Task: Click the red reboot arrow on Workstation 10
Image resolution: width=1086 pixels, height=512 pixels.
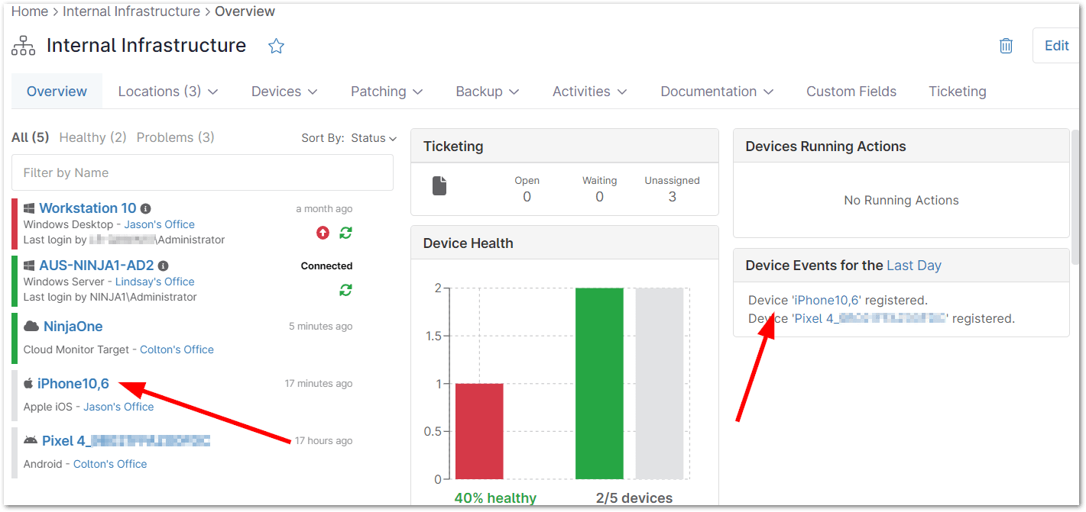Action: [x=323, y=233]
